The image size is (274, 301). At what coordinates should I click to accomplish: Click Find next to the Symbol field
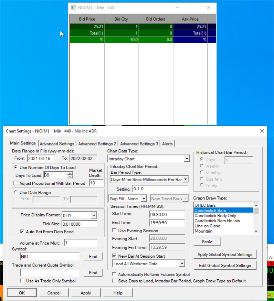93,257
